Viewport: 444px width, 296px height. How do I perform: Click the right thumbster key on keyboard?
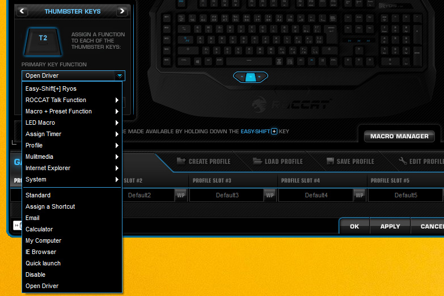pyautogui.click(x=261, y=77)
